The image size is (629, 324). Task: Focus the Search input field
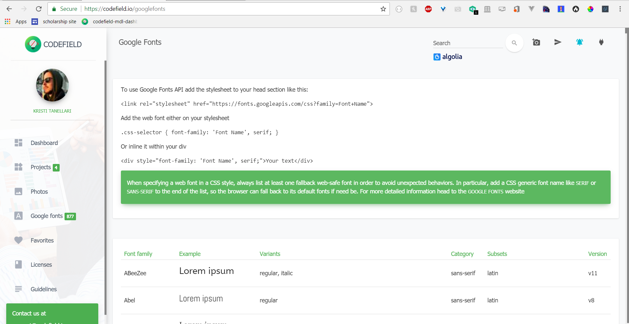468,43
